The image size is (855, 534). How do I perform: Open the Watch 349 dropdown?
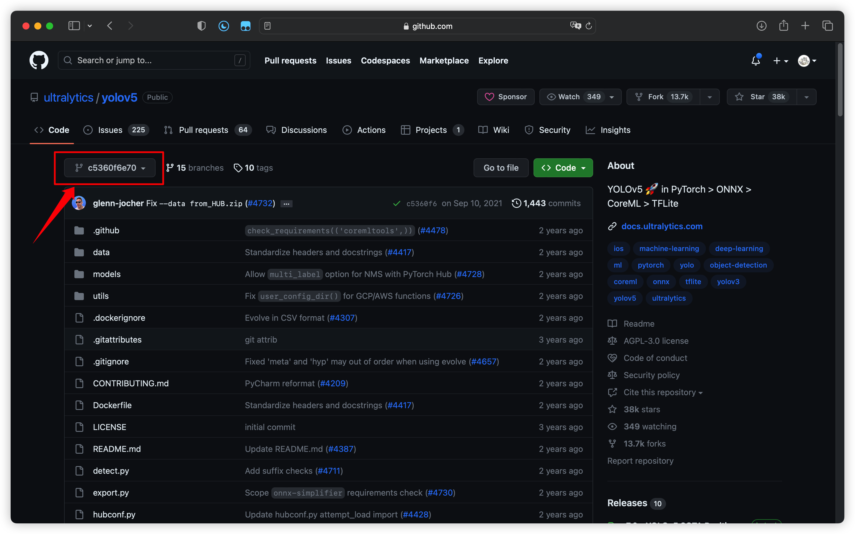[580, 97]
